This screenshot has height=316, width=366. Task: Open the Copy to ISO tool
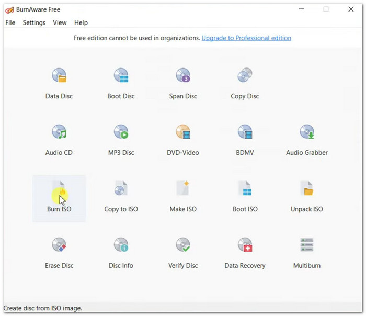(x=121, y=189)
